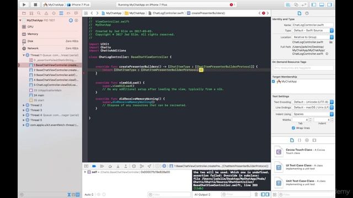The image size is (353, 198).
Task: Open the Find navigator magnifier icon
Action: (39, 13)
